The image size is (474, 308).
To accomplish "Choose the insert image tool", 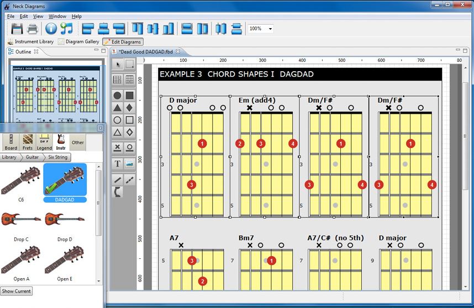I will click(x=129, y=164).
